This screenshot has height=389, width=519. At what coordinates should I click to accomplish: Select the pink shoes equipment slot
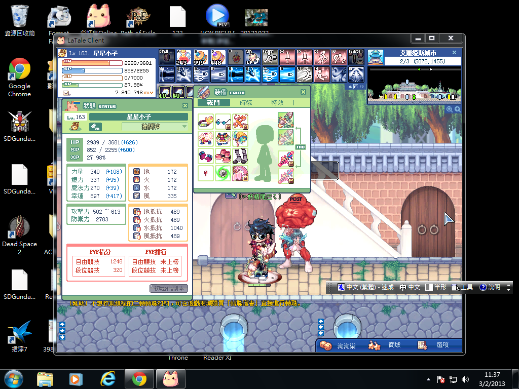(223, 156)
